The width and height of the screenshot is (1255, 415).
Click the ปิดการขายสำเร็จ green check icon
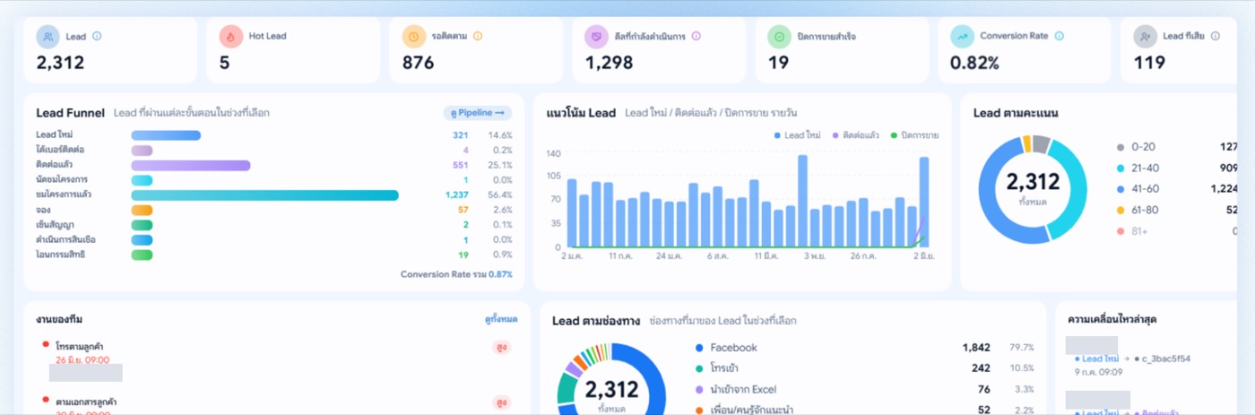pyautogui.click(x=779, y=37)
